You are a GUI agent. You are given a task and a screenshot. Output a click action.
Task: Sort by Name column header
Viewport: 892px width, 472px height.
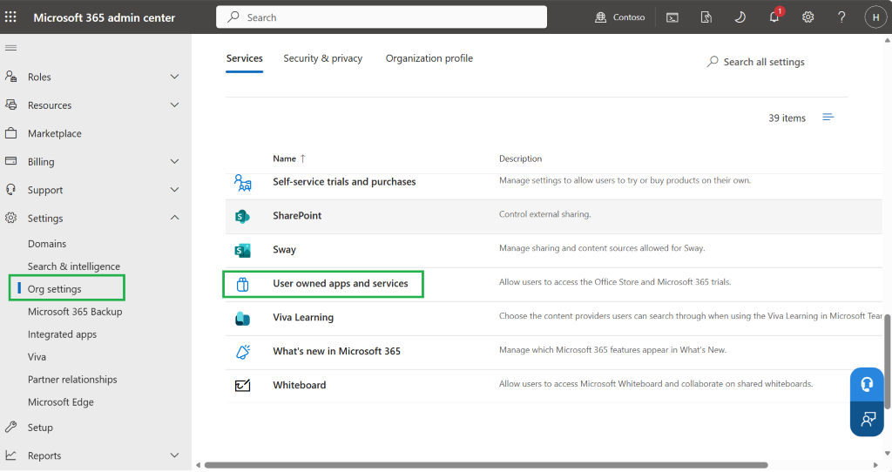(289, 158)
